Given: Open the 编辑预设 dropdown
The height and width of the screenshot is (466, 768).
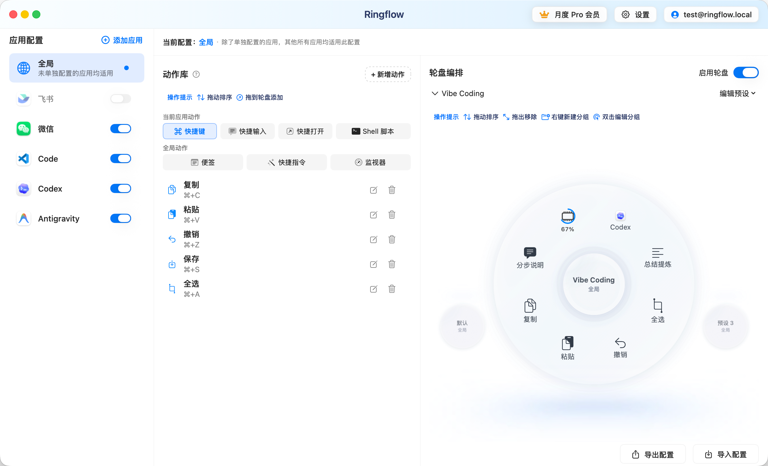Looking at the screenshot, I should (737, 93).
